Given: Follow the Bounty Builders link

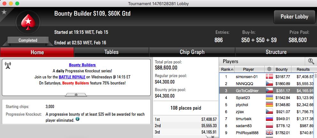Looking at the screenshot, I should tap(82, 65).
